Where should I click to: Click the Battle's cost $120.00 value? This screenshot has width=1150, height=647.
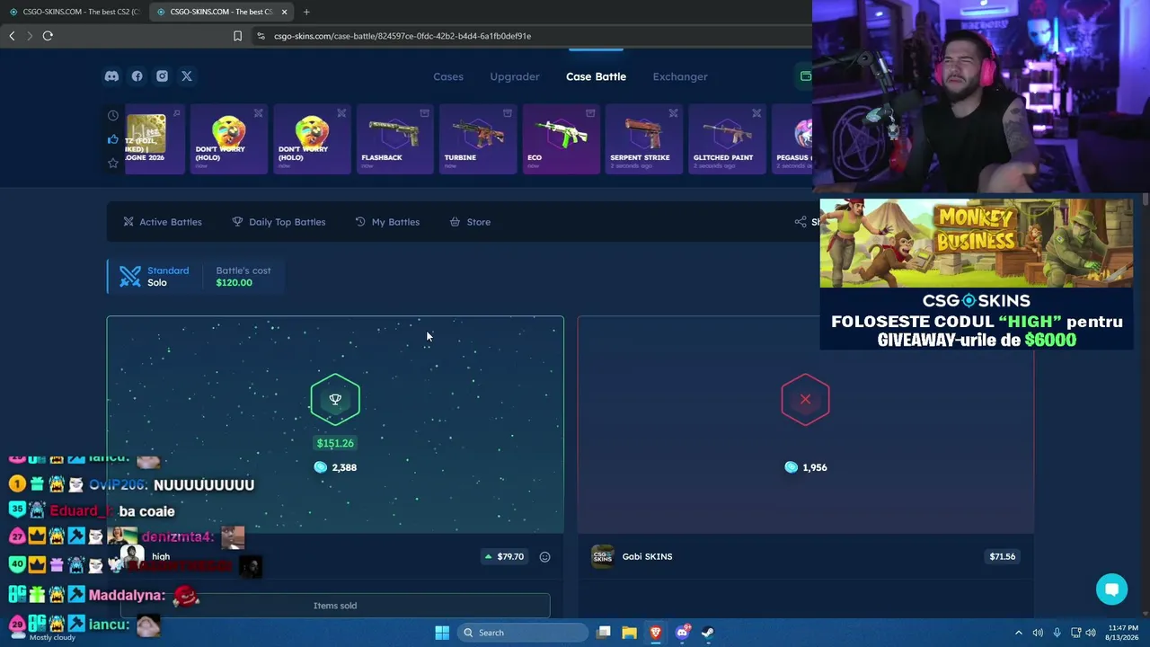tap(234, 283)
